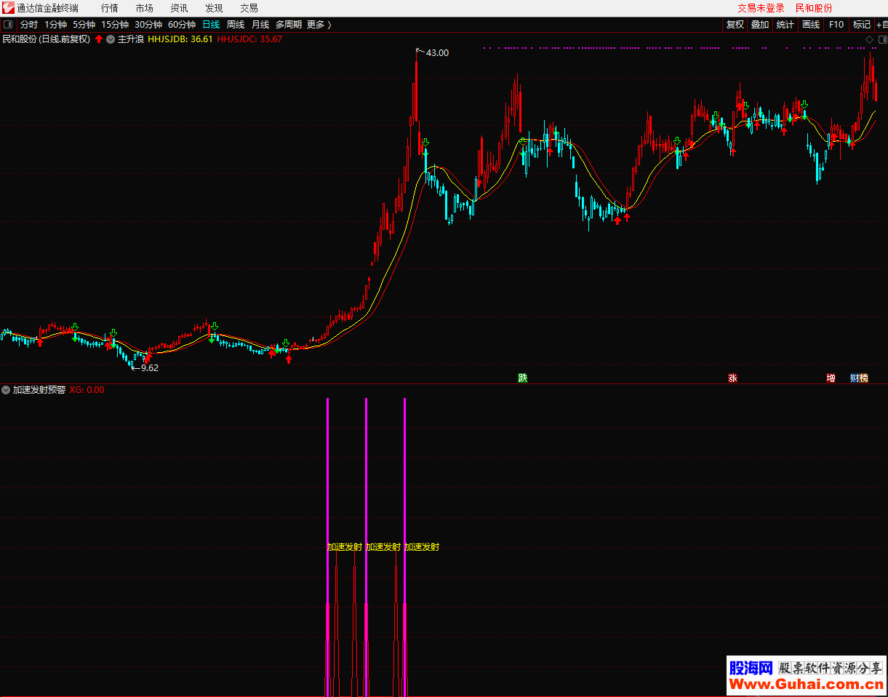888x697 pixels.
Task: Click the red up arrow beside 民和股份 chart title
Action: (x=99, y=39)
